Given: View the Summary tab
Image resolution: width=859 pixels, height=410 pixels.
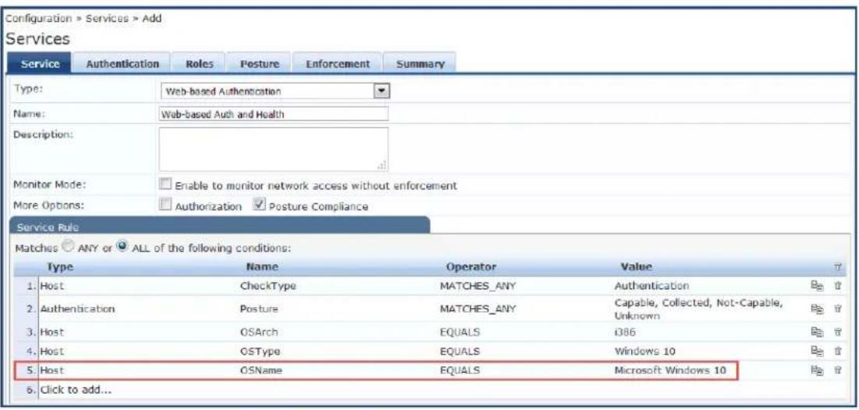Looking at the screenshot, I should [420, 64].
